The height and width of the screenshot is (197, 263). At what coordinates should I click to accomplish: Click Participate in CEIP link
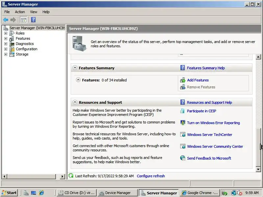(x=202, y=111)
